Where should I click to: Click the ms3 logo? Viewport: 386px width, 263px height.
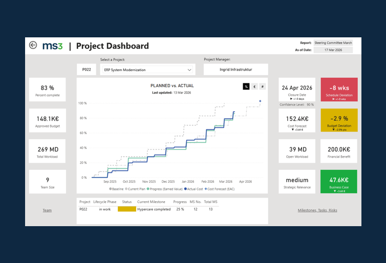[52, 46]
